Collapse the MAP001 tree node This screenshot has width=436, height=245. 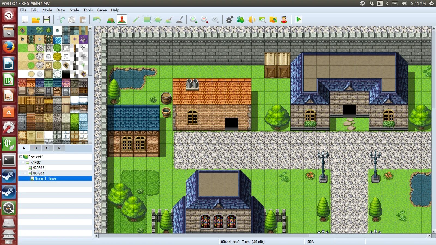[x=23, y=162]
